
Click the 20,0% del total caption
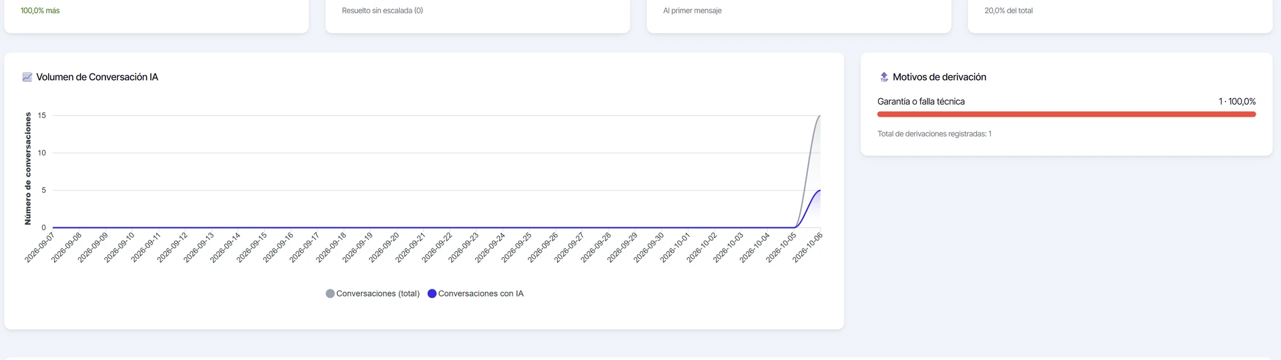coord(1008,11)
